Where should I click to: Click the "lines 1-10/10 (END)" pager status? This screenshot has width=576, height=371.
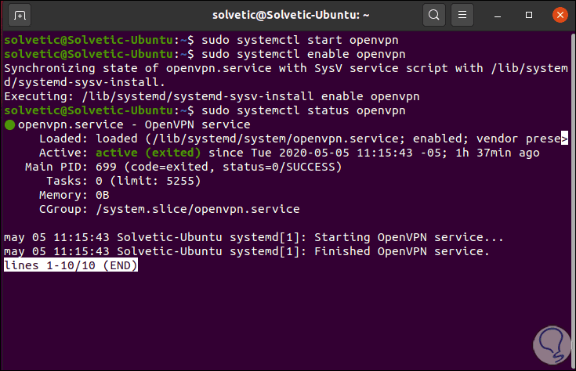tap(71, 265)
